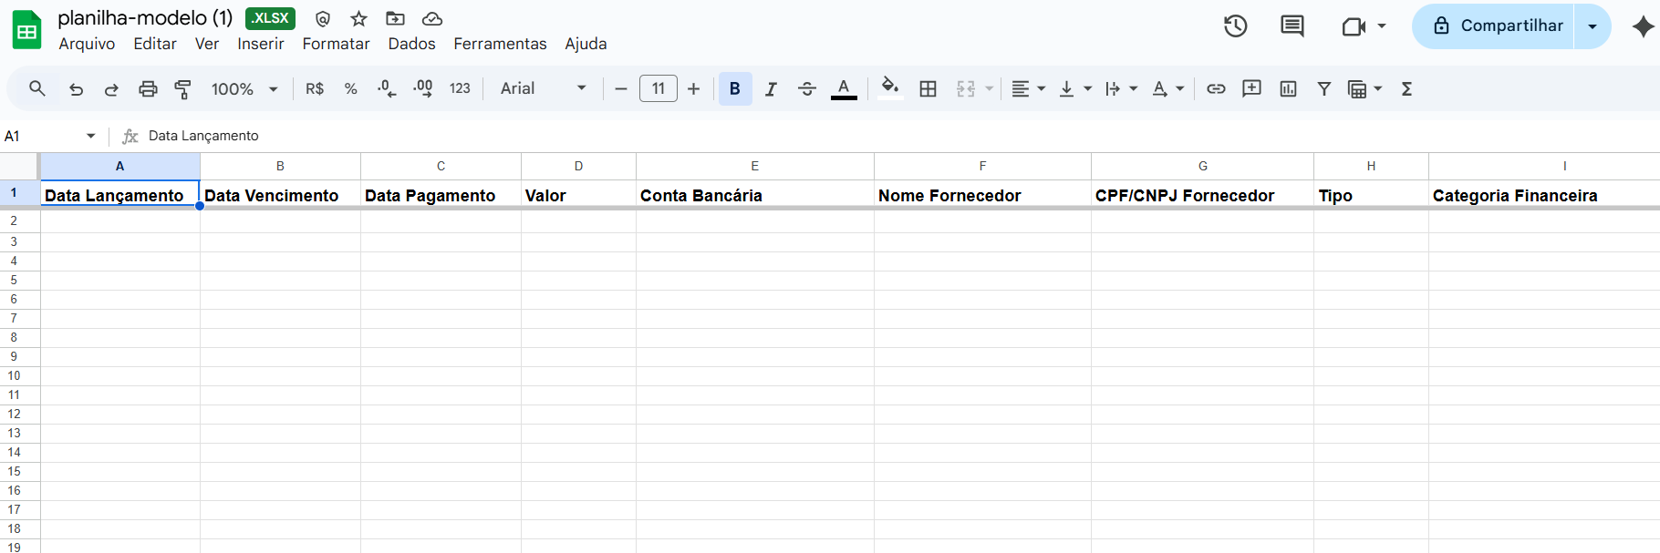The image size is (1660, 553).
Task: Click the paint format roller icon
Action: pyautogui.click(x=182, y=88)
